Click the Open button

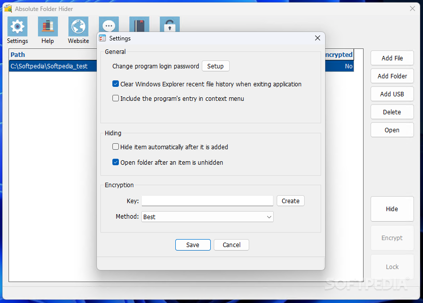392,130
